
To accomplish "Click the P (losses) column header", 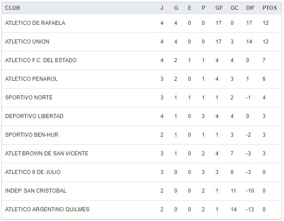I will click(x=203, y=8).
